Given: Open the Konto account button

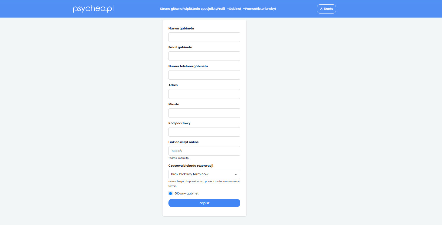Looking at the screenshot, I should pos(326,9).
